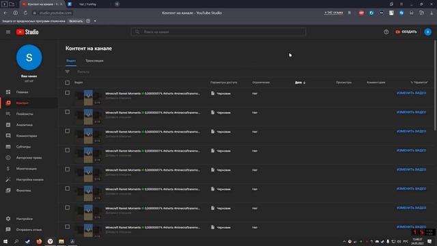The width and height of the screenshot is (437, 246).
Task: Click the Параметры доступа column header
Action: pyautogui.click(x=224, y=83)
